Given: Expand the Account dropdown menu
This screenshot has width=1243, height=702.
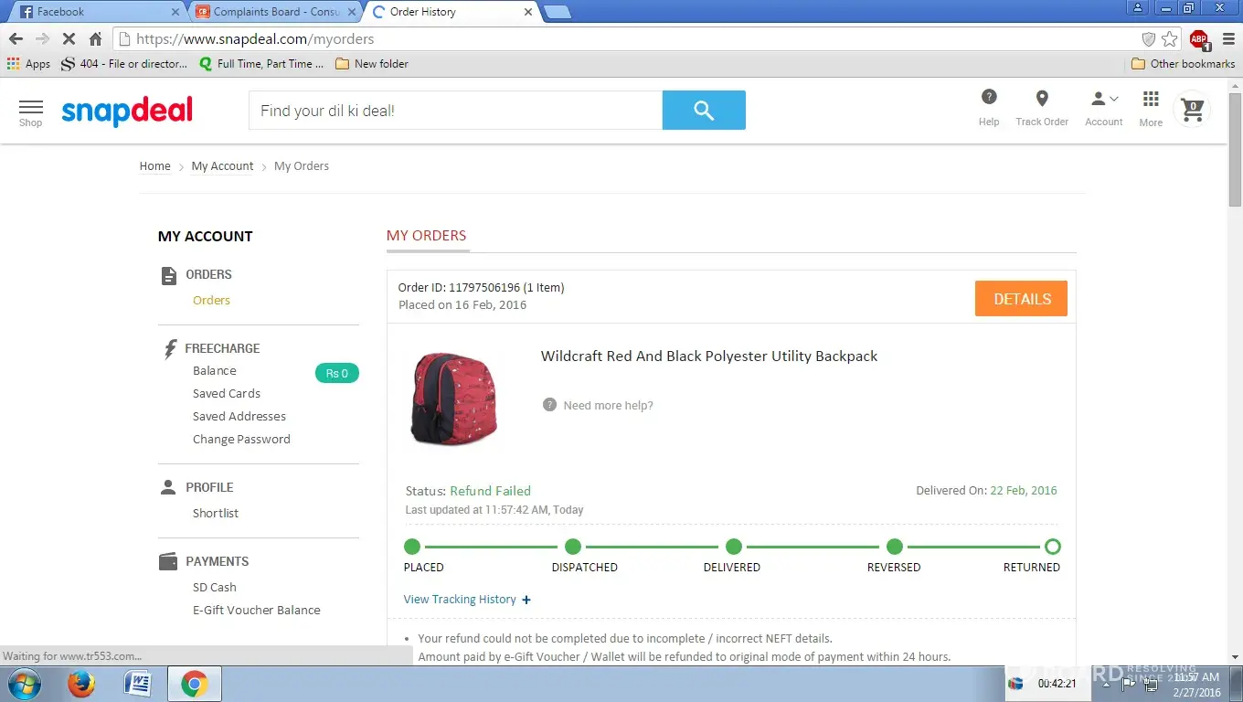Looking at the screenshot, I should [1104, 109].
